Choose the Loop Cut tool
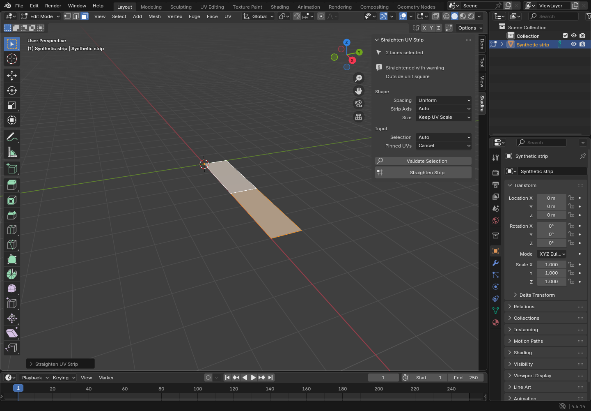The height and width of the screenshot is (411, 591). [x=12, y=230]
